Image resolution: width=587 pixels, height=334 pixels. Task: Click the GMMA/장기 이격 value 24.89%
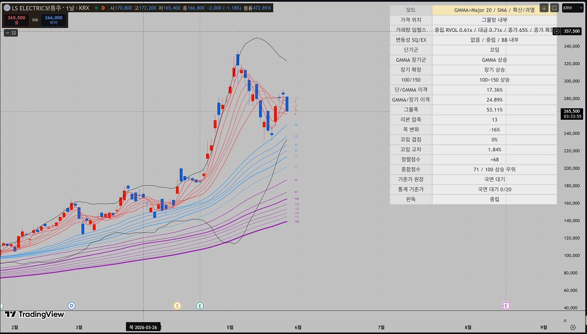[494, 100]
